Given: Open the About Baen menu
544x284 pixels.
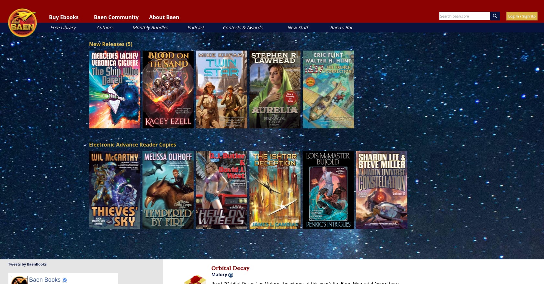Looking at the screenshot, I should coord(164,17).
